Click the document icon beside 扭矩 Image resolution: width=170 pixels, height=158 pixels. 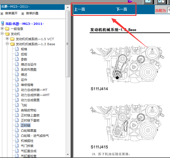coord(17,54)
